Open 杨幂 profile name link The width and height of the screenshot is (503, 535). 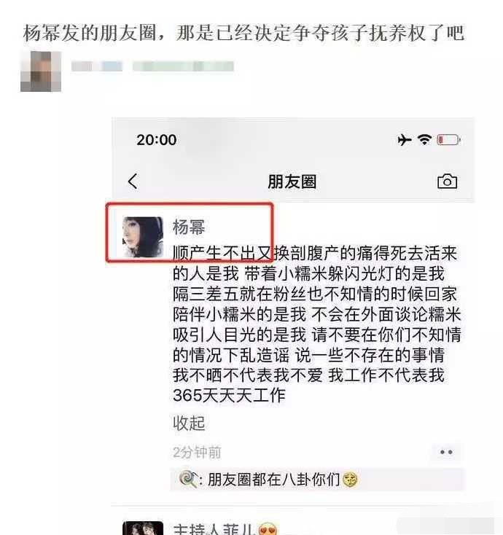coord(189,227)
